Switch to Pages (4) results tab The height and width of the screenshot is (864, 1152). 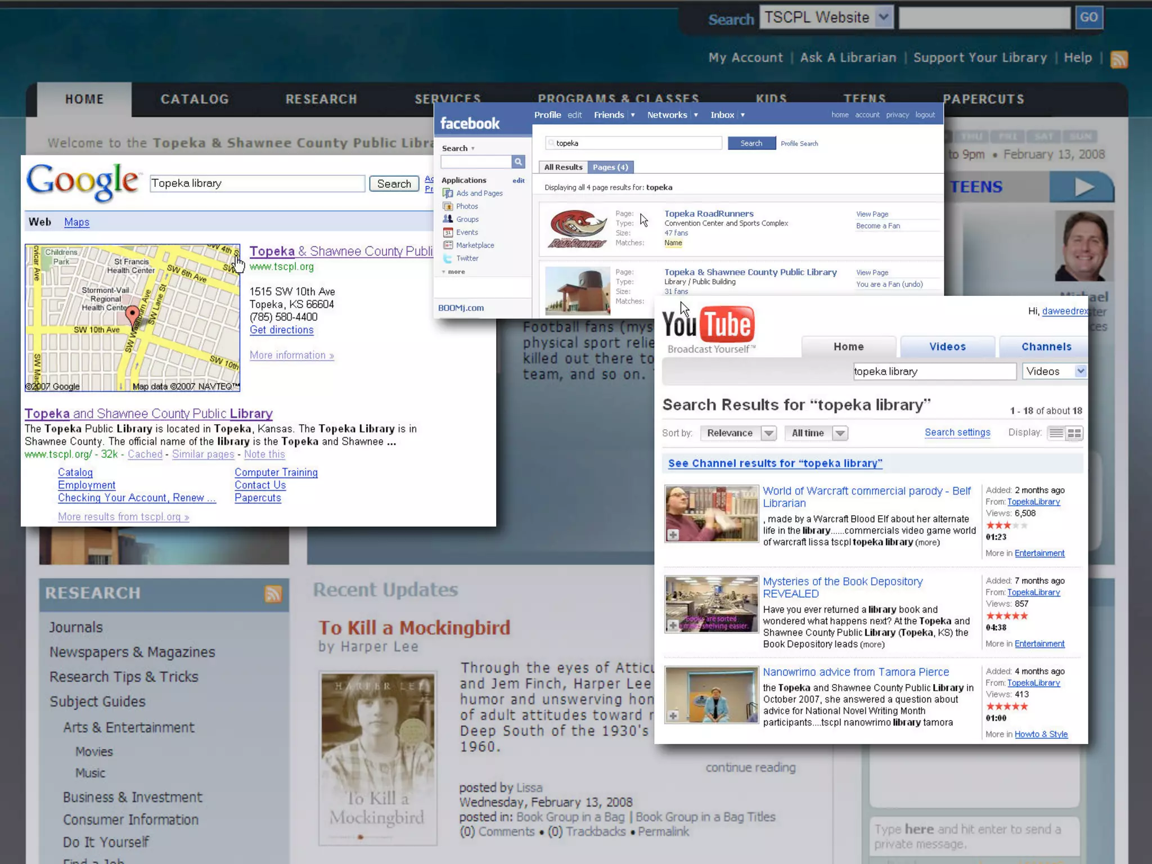coord(610,167)
